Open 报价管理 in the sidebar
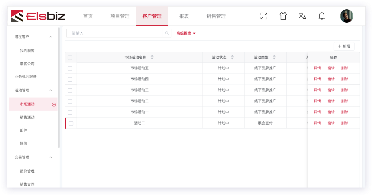This screenshot has height=196, width=373. (x=27, y=171)
